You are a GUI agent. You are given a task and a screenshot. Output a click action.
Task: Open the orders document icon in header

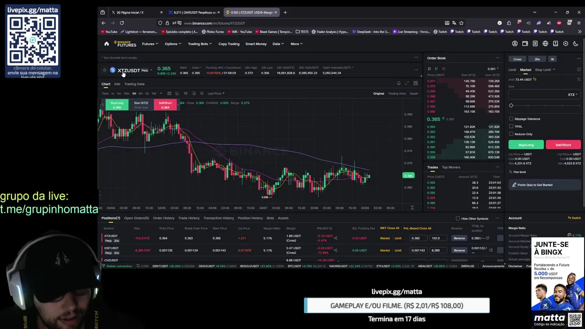coord(535,44)
